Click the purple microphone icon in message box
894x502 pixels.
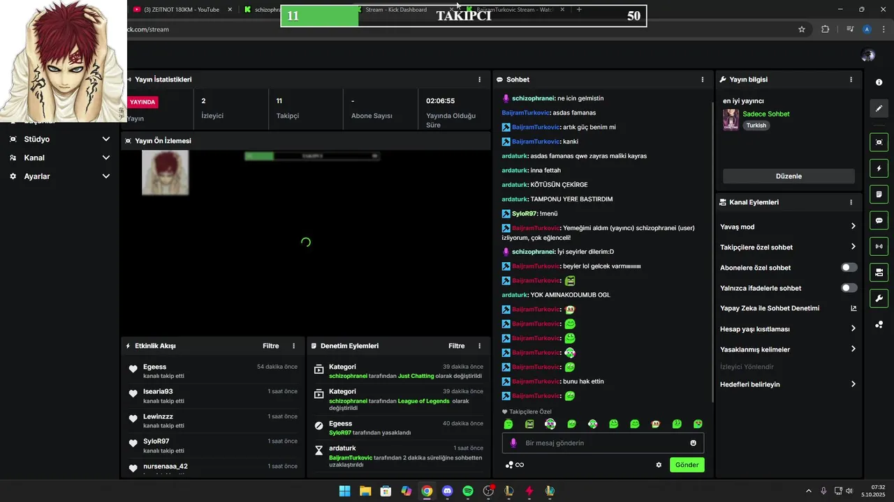coord(513,443)
